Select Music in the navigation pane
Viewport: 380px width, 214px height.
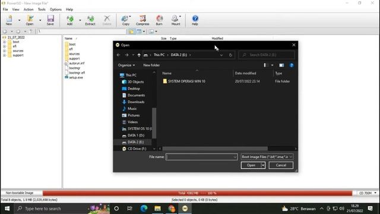[x=132, y=109]
